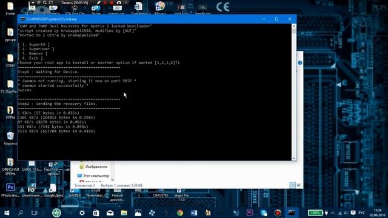Open taskbar search magnifier
The width and height of the screenshot is (388, 218).
[21, 213]
